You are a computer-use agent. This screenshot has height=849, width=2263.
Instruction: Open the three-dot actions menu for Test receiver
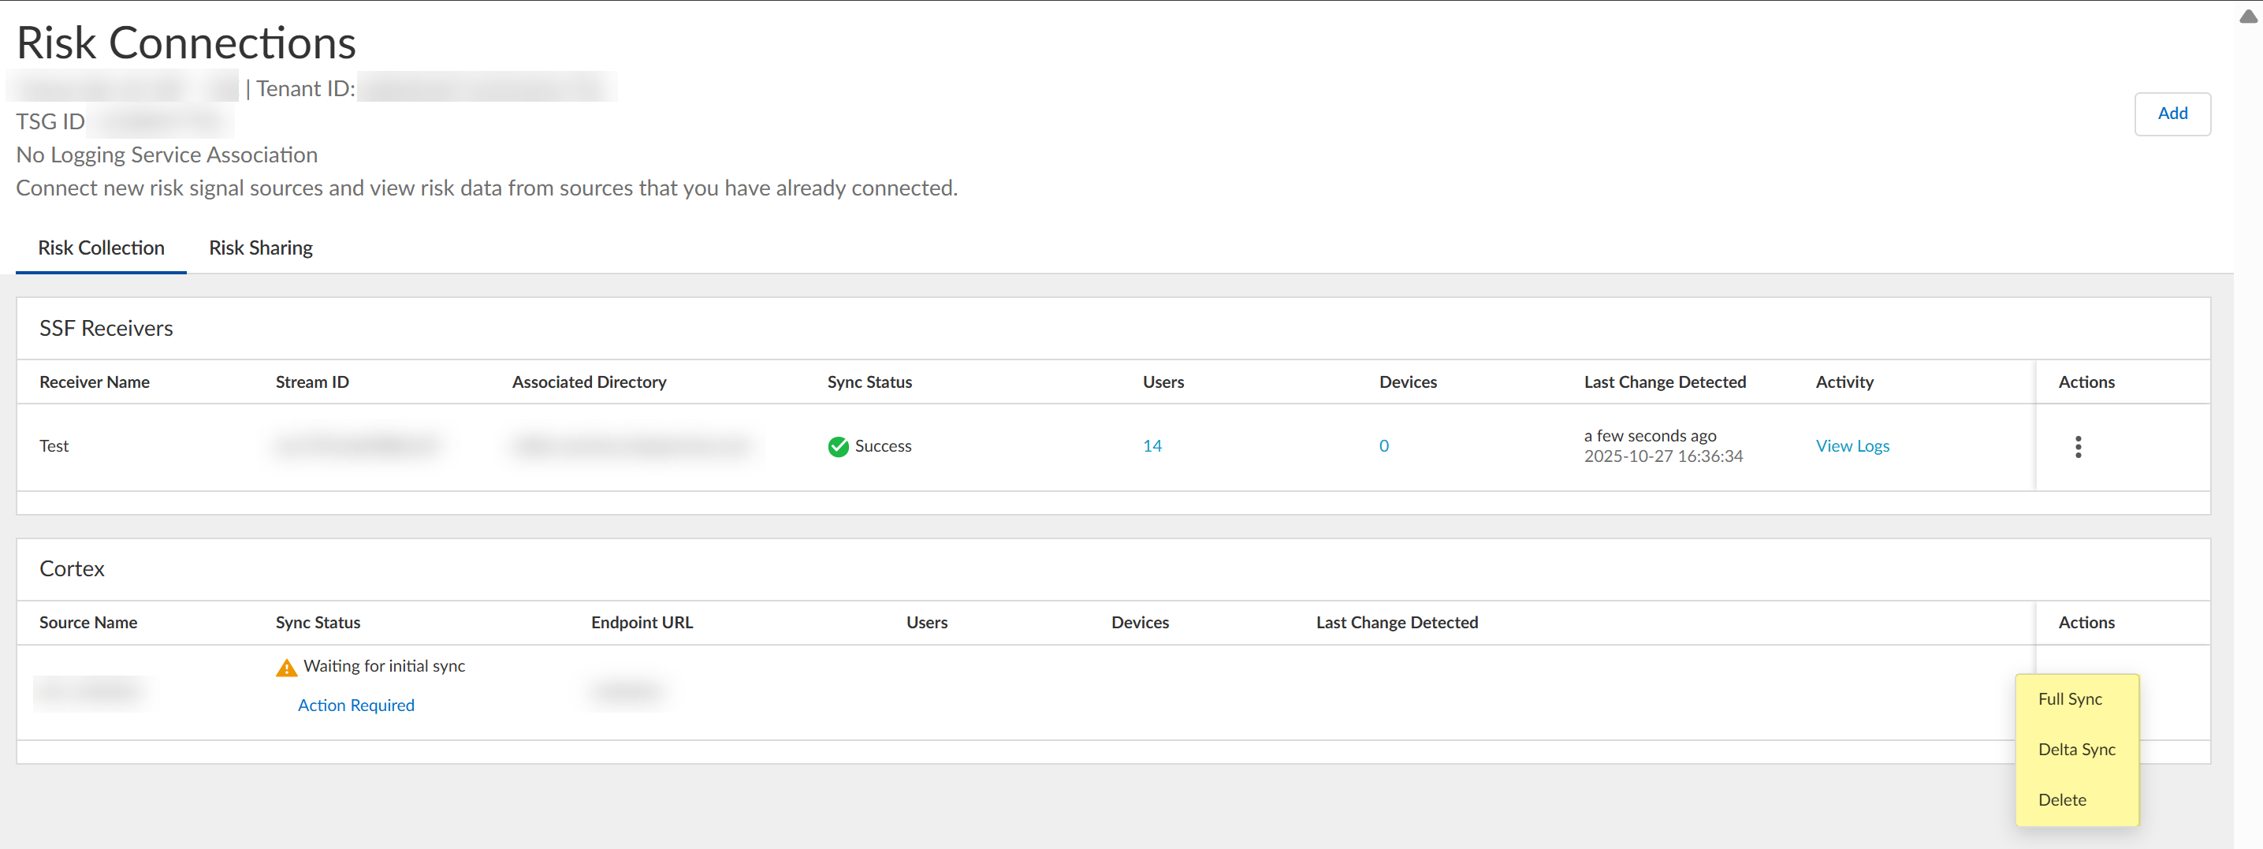click(2078, 446)
